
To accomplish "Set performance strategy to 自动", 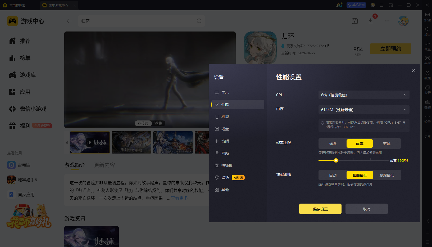I will click(333, 175).
